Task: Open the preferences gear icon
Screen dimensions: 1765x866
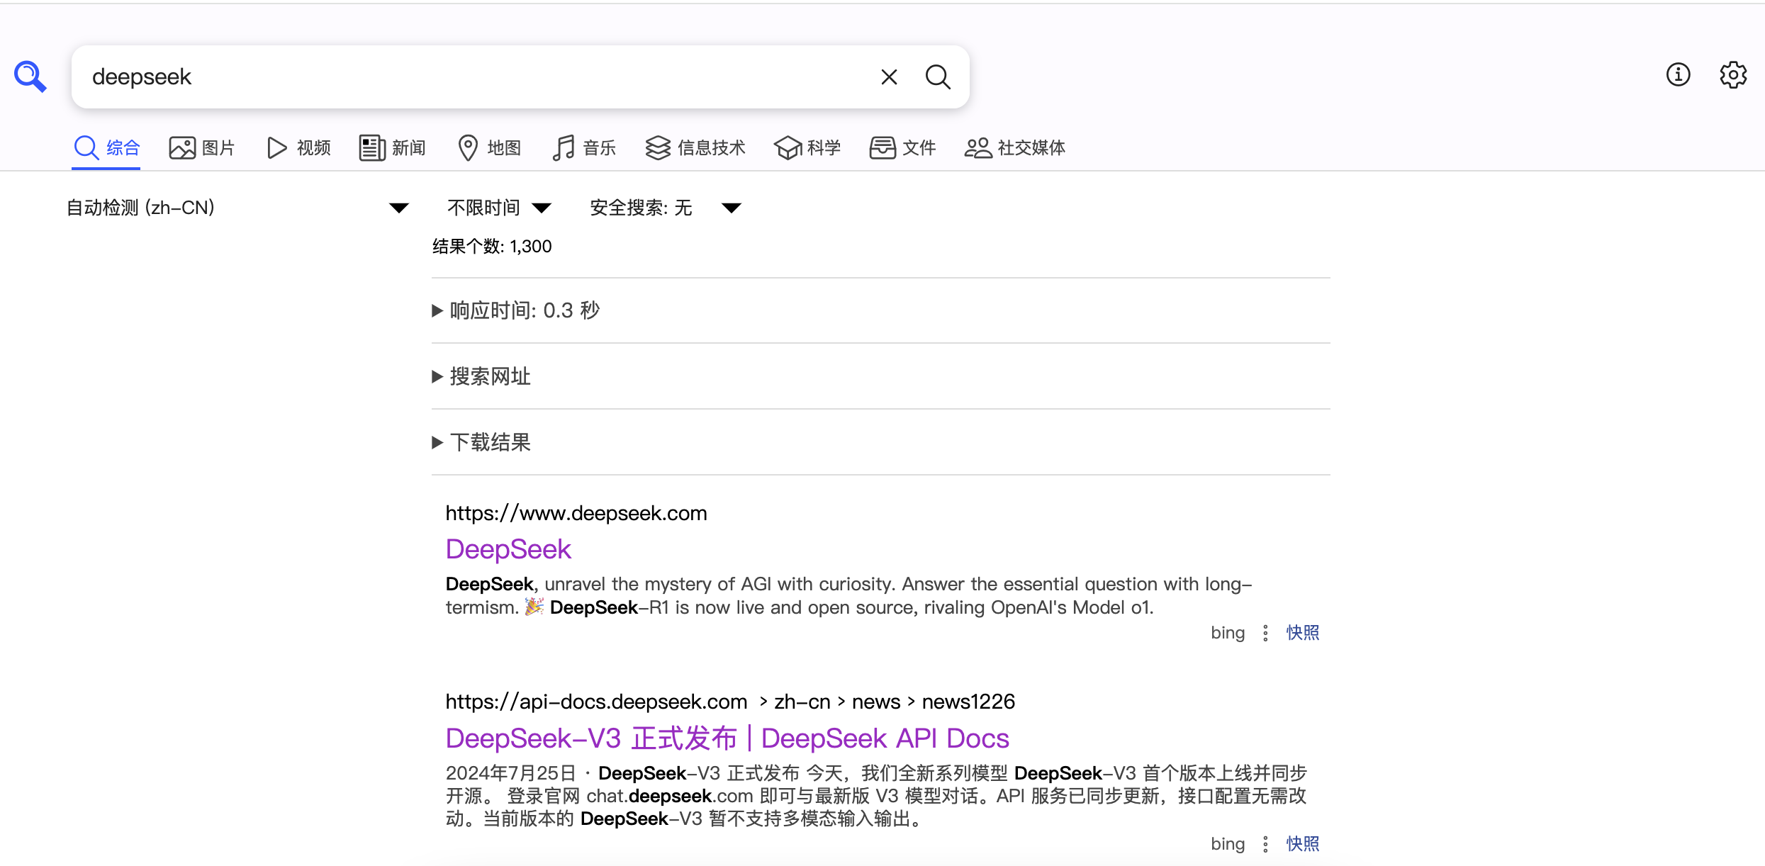Action: pyautogui.click(x=1733, y=74)
